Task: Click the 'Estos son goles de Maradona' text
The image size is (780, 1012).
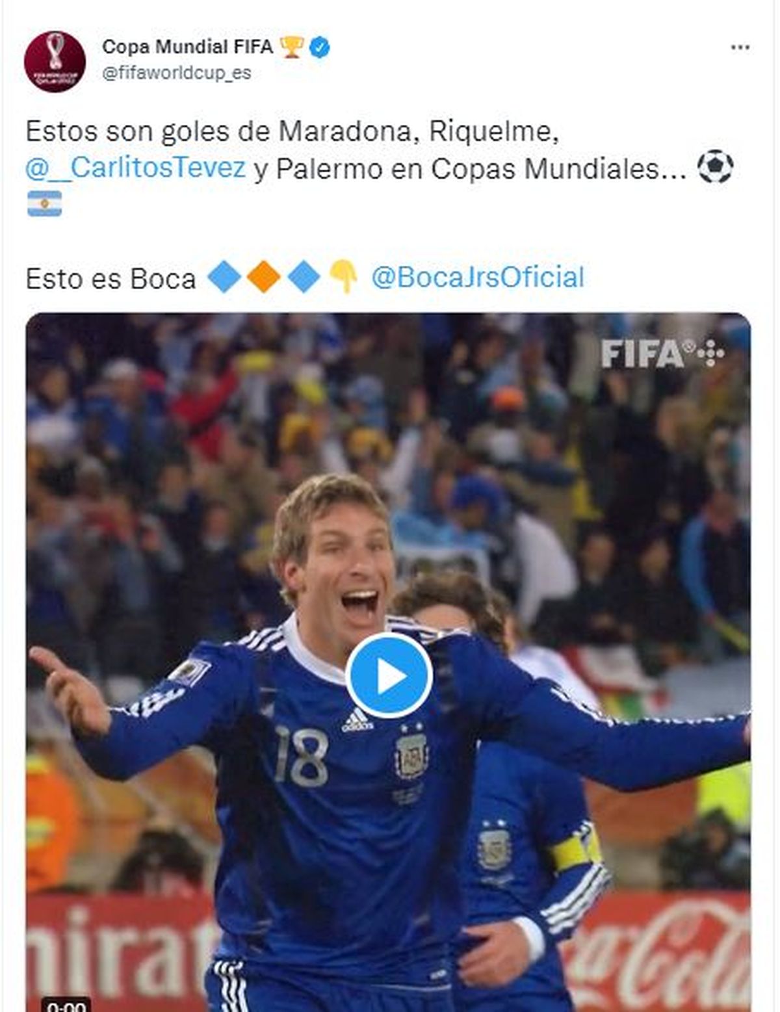Action: click(218, 131)
